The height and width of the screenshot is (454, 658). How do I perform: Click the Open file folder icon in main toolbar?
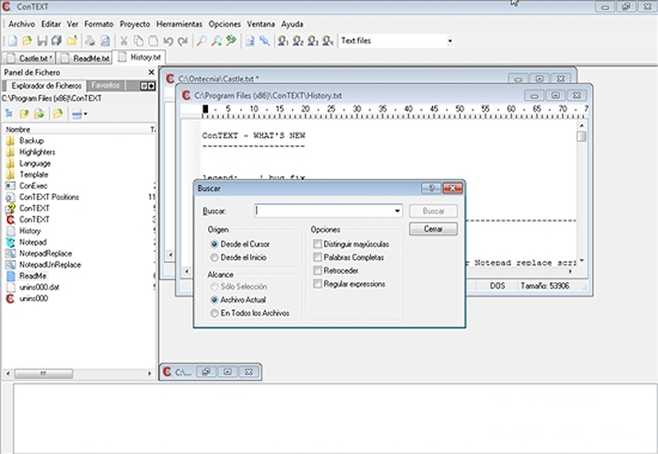coord(27,40)
